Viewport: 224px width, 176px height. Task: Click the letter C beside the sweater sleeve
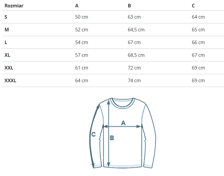[93, 134]
